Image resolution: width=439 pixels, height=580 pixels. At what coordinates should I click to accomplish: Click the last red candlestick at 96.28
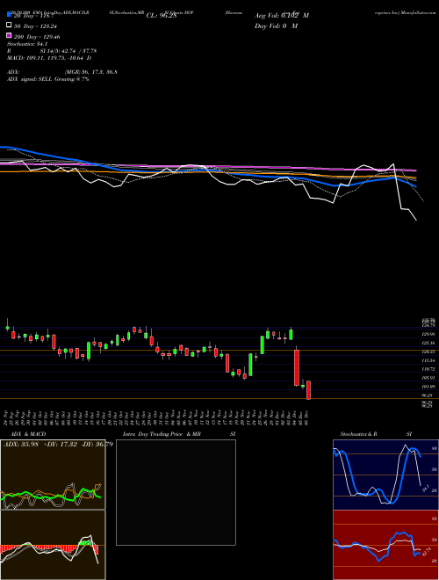pos(308,390)
